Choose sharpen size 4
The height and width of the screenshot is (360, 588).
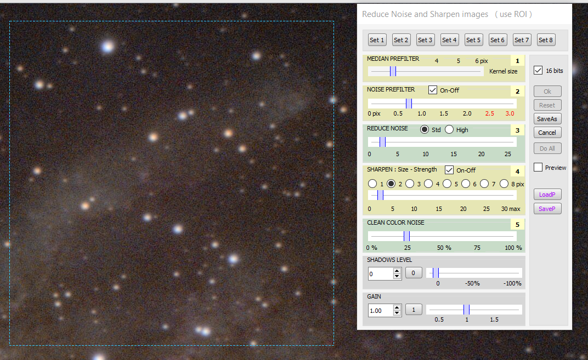tap(428, 184)
